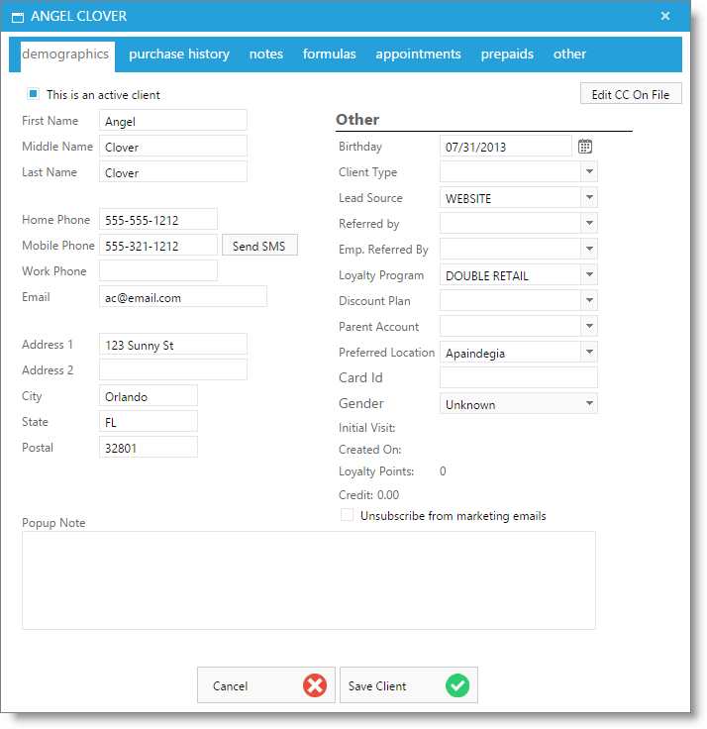The width and height of the screenshot is (707, 729).
Task: Enable Unsubscribe from marketing emails
Action: pos(347,516)
